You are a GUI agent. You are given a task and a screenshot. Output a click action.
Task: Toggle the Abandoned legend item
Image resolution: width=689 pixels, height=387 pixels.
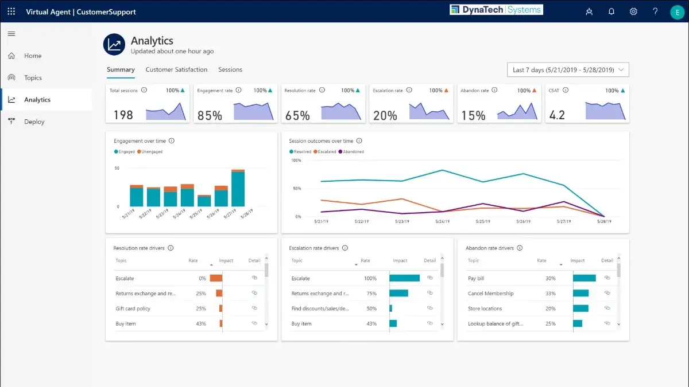click(x=351, y=152)
